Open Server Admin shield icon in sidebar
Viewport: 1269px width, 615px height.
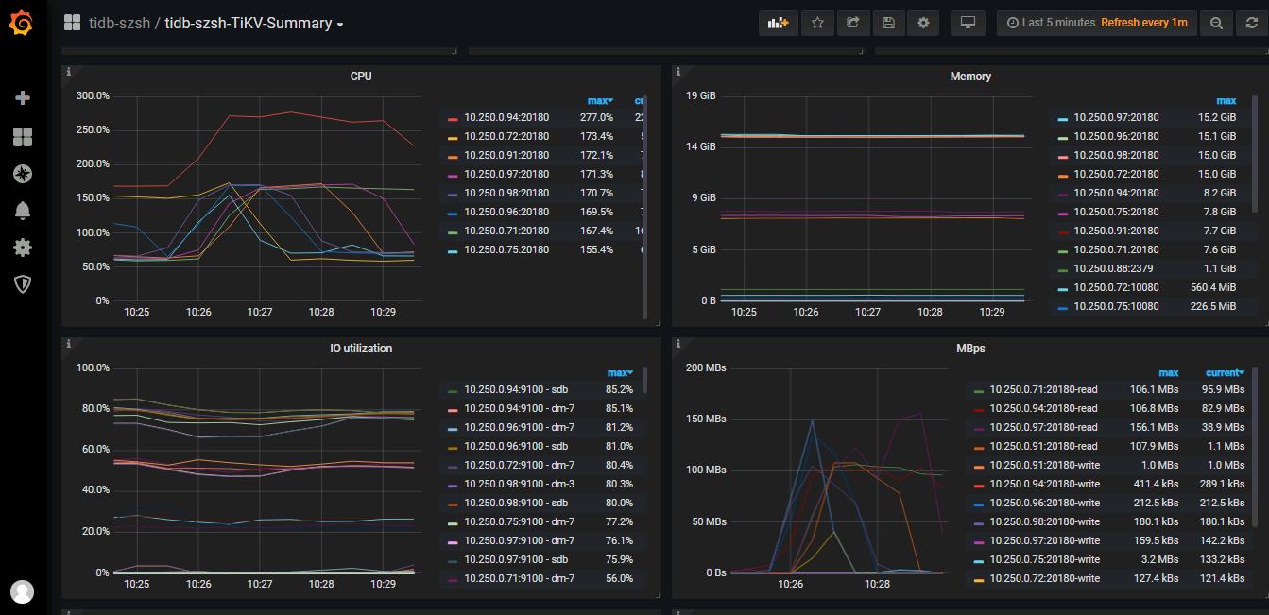click(x=23, y=284)
